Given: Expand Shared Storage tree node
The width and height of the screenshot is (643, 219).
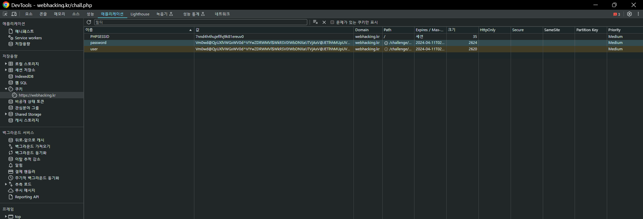Looking at the screenshot, I should [6, 114].
